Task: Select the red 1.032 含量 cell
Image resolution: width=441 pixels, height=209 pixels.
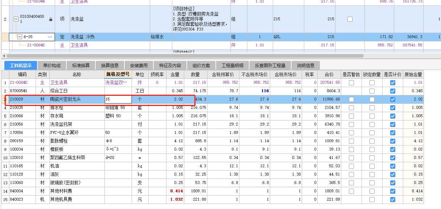Action: tap(175, 200)
